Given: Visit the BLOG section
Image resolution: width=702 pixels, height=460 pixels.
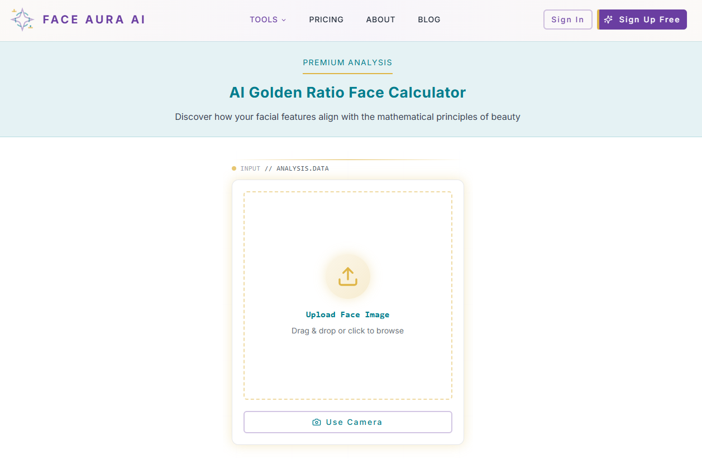Looking at the screenshot, I should 429,20.
